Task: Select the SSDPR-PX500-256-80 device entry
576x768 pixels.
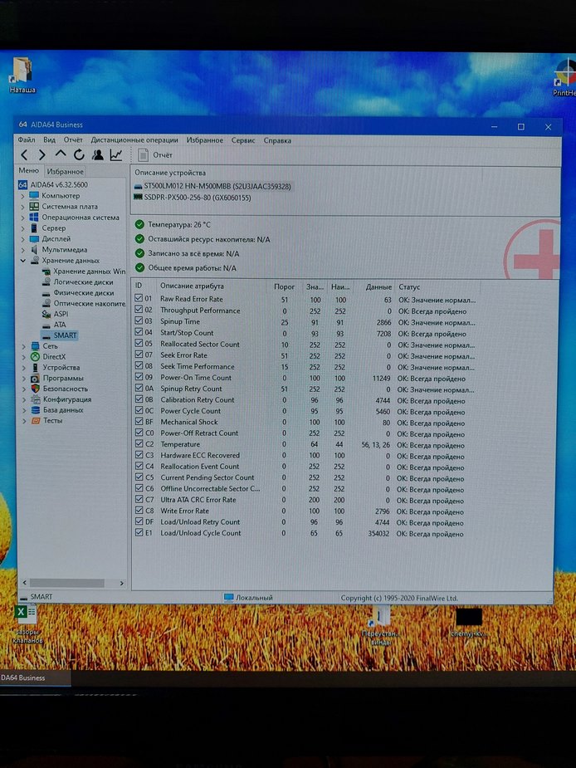Action: click(x=197, y=198)
